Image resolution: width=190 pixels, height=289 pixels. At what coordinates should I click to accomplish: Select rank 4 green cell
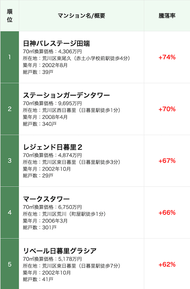coord(9,212)
